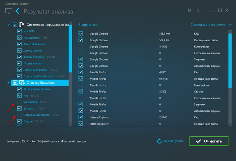The width and height of the screenshot is (236, 161).
Task: Click the Выбрано 5350 status text
Action: point(46,141)
